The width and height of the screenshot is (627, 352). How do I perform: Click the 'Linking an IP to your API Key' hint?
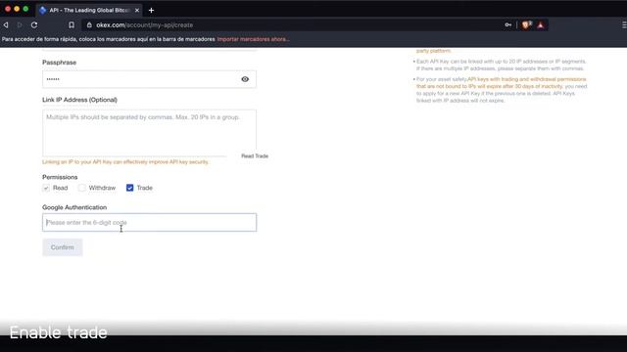pyautogui.click(x=125, y=162)
